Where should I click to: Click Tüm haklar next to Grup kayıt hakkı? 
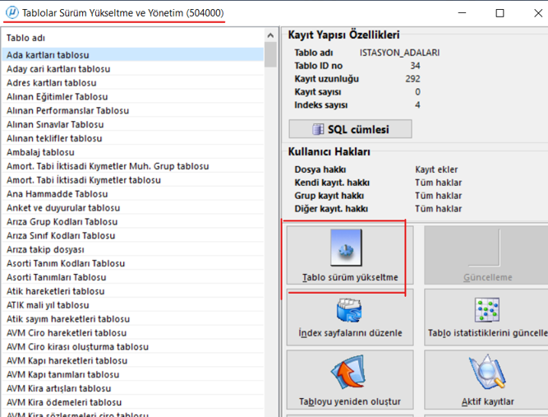pyautogui.click(x=438, y=196)
